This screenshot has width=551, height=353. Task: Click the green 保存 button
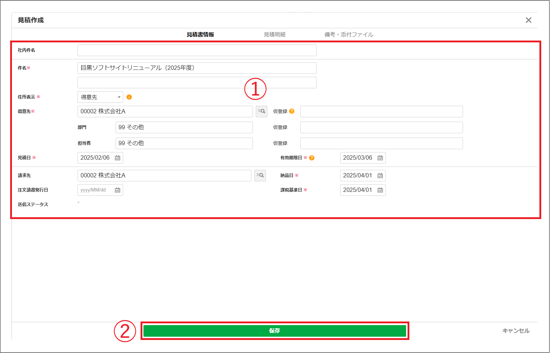275,331
